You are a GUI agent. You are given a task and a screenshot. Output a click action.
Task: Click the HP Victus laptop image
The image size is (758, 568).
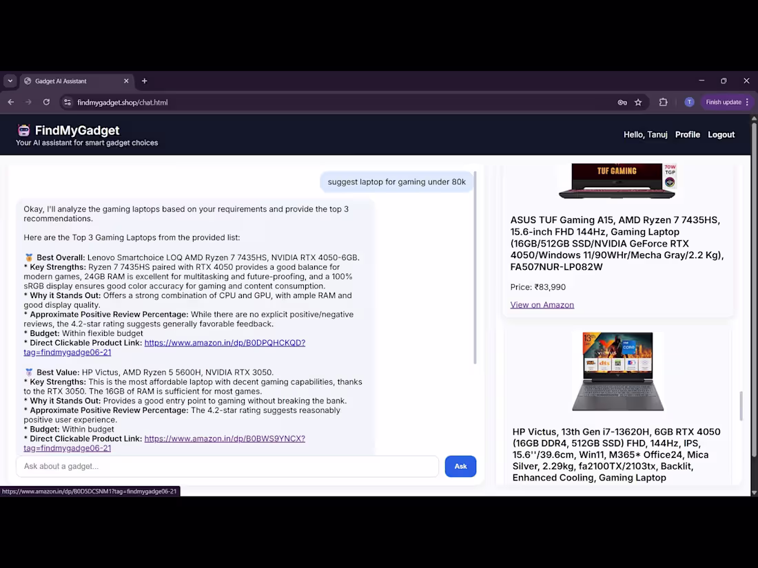point(618,371)
